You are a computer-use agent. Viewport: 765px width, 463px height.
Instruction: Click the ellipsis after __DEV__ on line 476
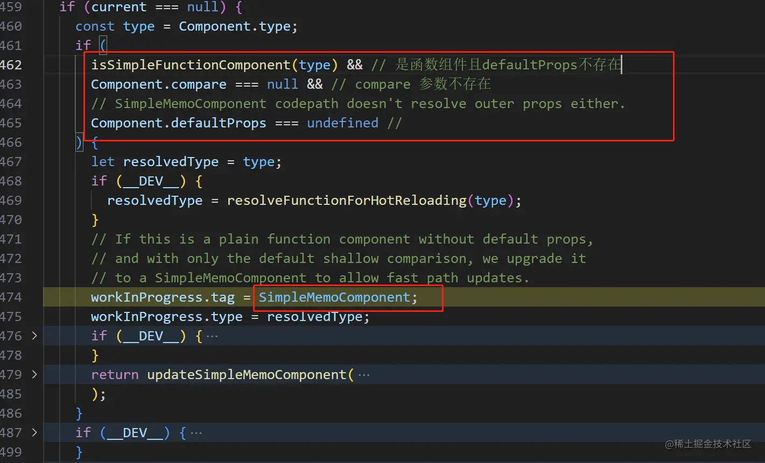[212, 336]
